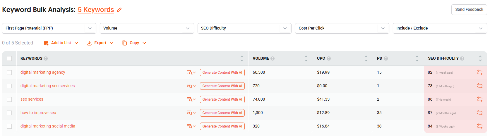Open the SEO Difficulty filter dropdown
The image size is (490, 136).
pyautogui.click(x=244, y=28)
